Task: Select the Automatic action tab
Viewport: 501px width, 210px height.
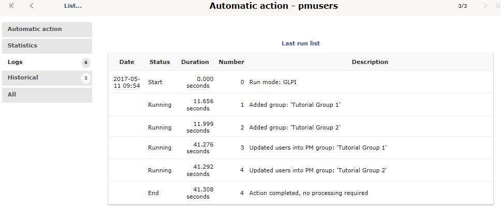Action: (x=47, y=29)
